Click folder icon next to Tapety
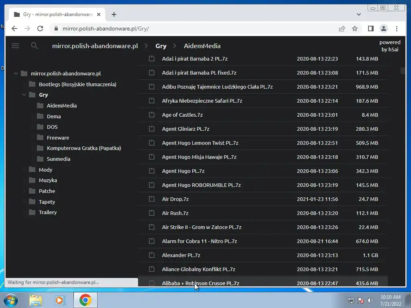The image size is (411, 308). (x=32, y=202)
